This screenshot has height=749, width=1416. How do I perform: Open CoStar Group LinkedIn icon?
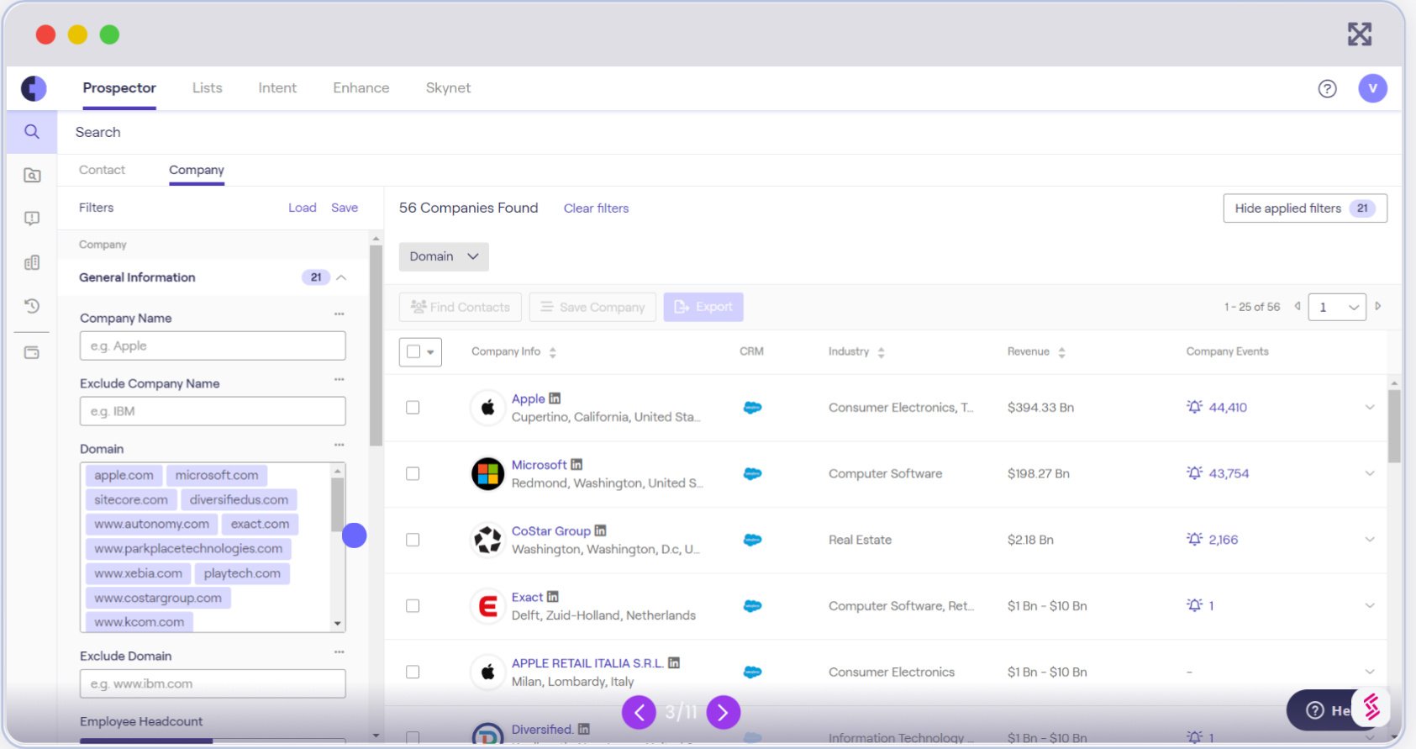(600, 530)
